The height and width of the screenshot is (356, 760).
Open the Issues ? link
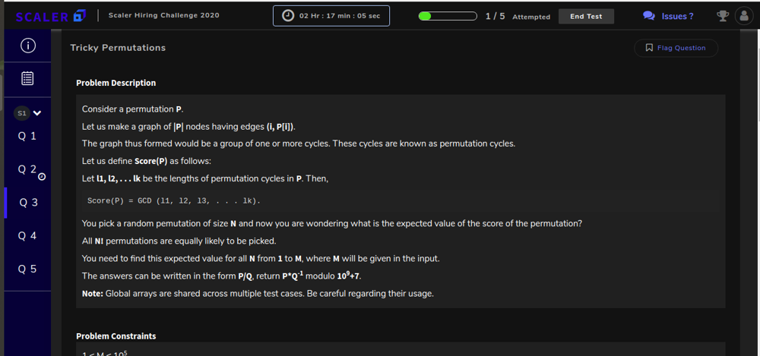[x=677, y=16]
